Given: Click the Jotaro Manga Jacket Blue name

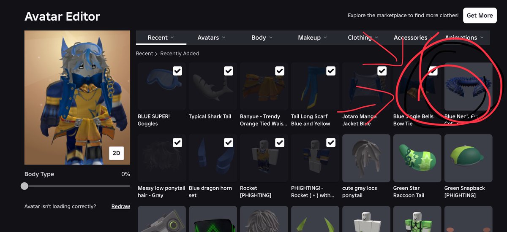Looking at the screenshot, I should pyautogui.click(x=359, y=120).
